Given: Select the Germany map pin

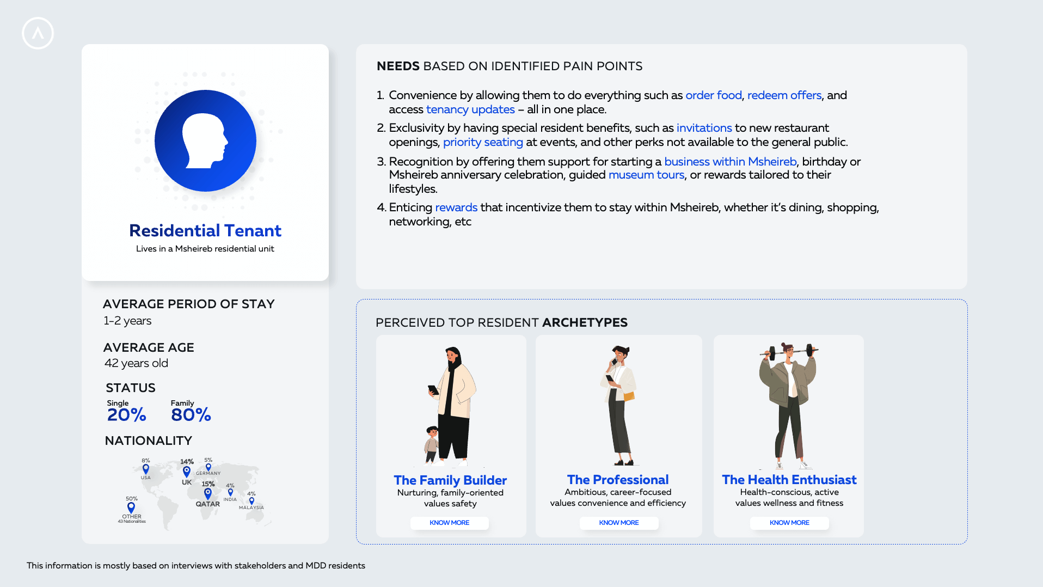Looking at the screenshot, I should tap(208, 467).
